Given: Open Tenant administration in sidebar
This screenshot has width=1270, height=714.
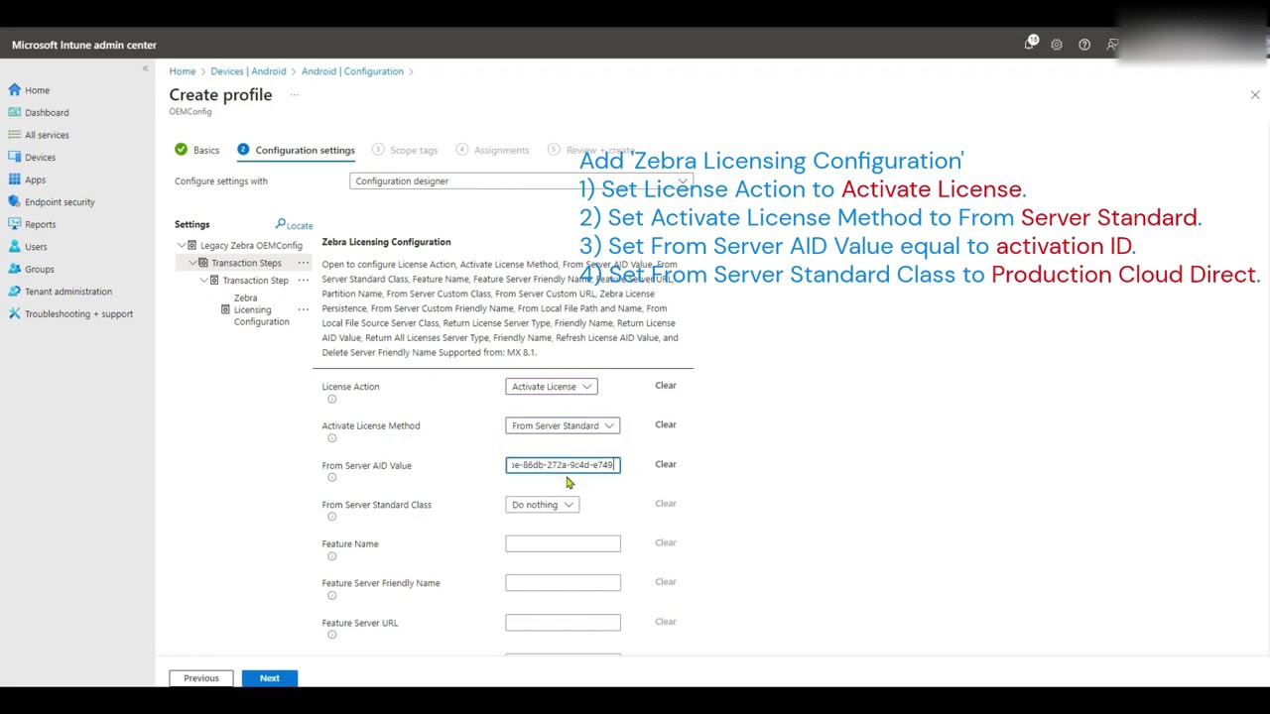Looking at the screenshot, I should tap(68, 292).
